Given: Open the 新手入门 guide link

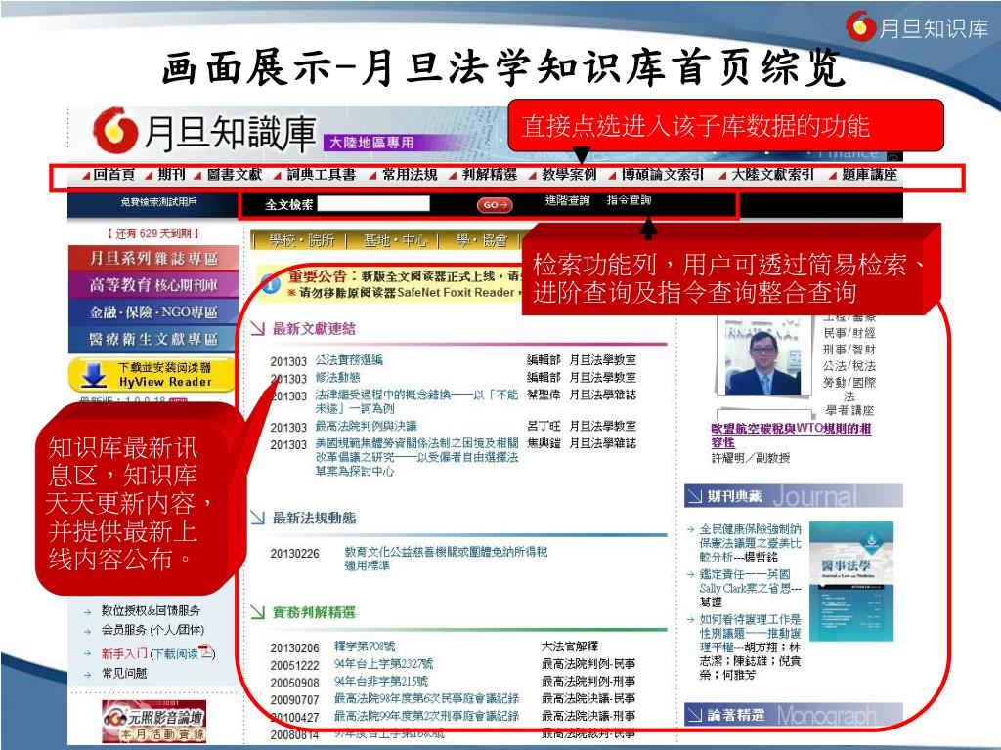Looking at the screenshot, I should [x=124, y=653].
